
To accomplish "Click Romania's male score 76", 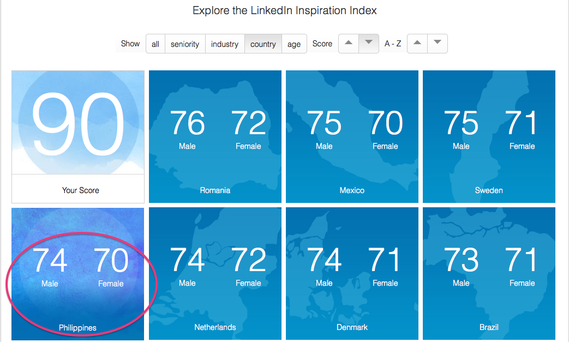I will click(x=187, y=123).
